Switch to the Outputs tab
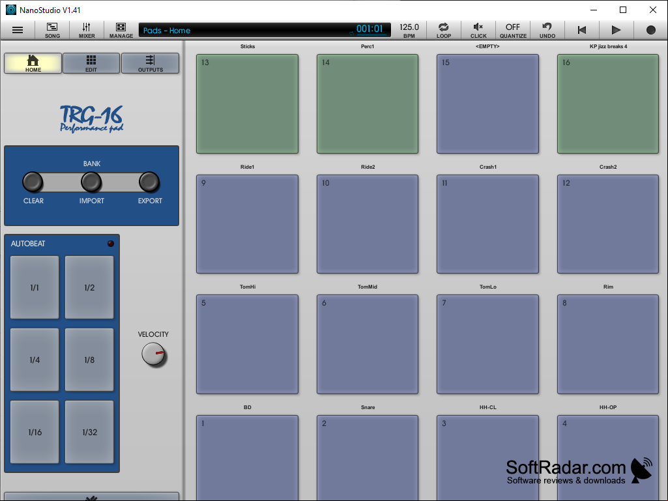668x501 pixels. (x=150, y=63)
